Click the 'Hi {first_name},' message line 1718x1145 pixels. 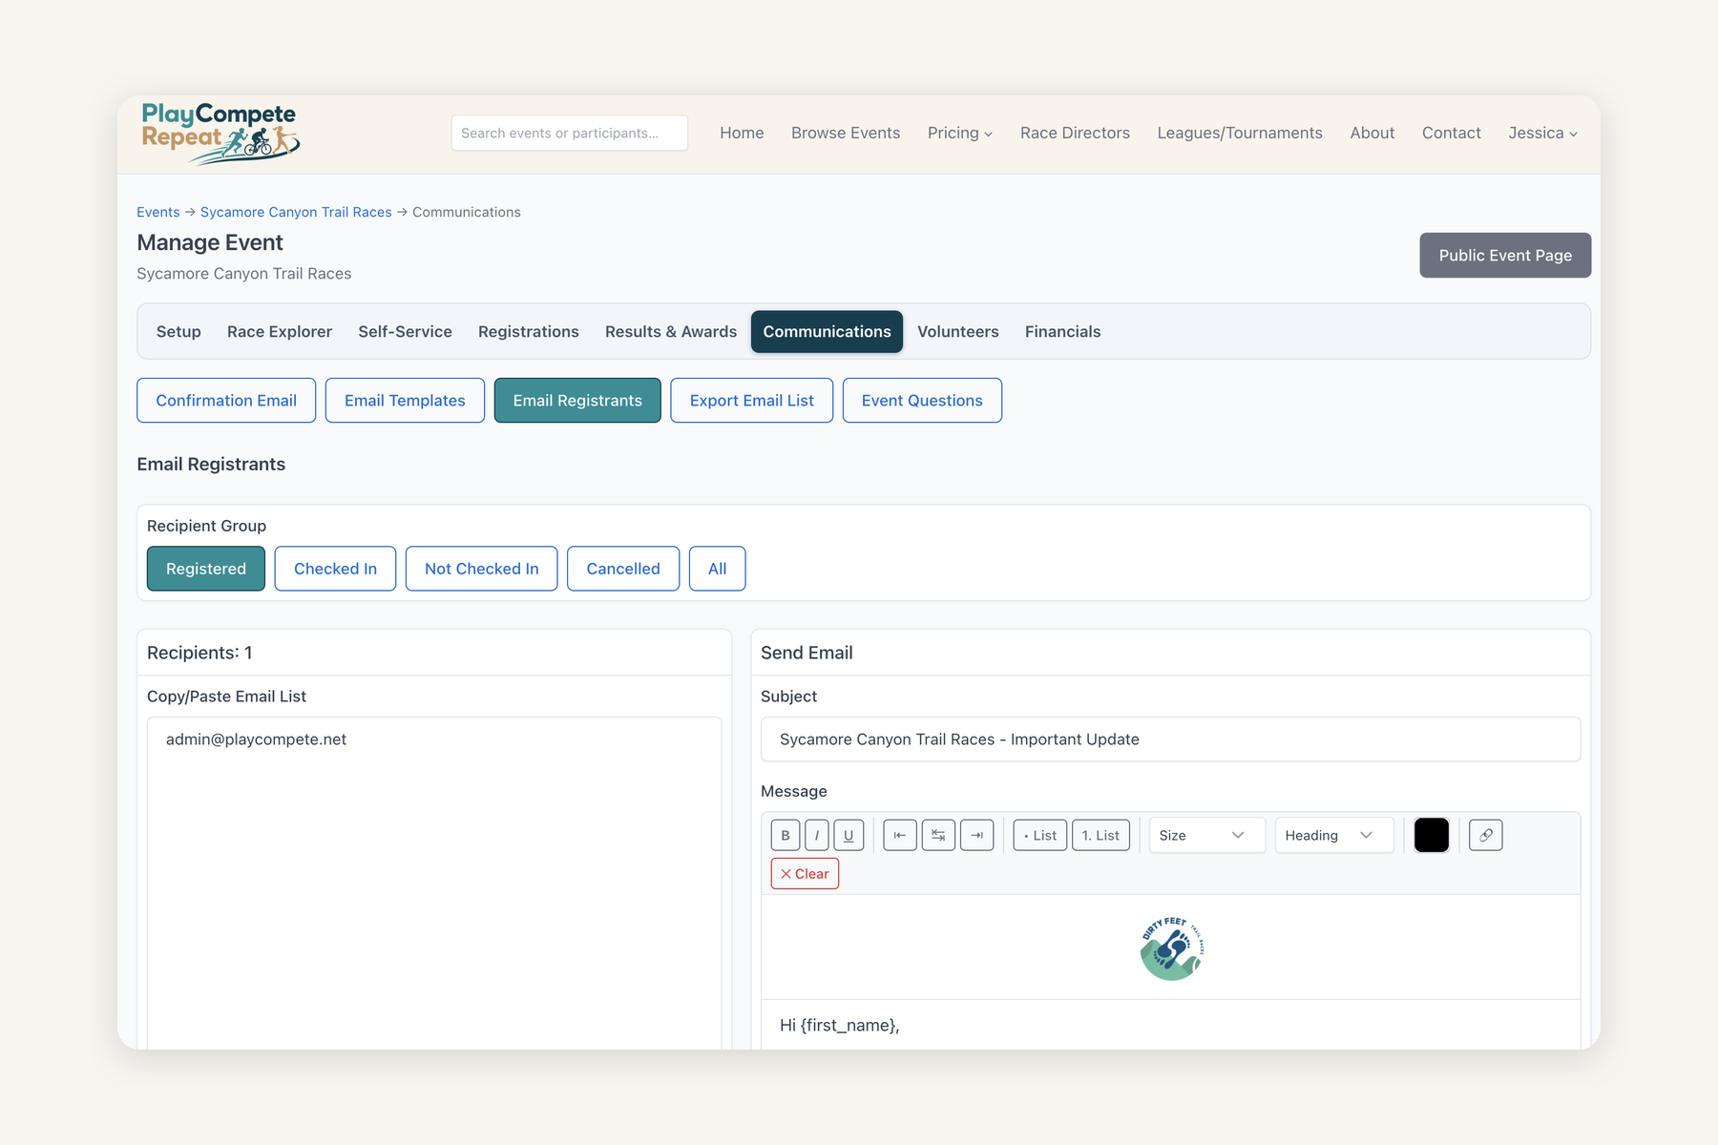coord(840,1025)
